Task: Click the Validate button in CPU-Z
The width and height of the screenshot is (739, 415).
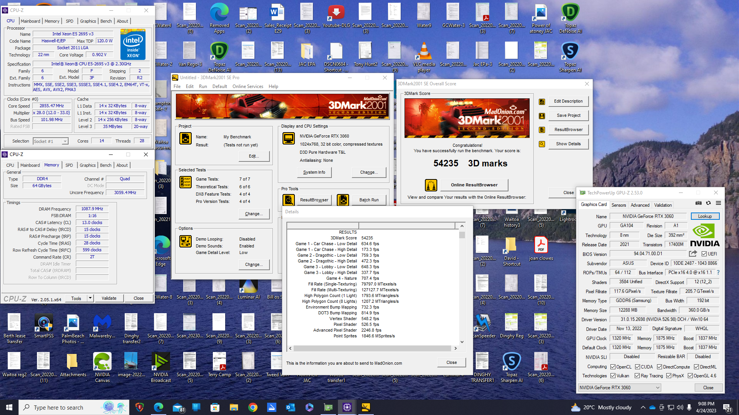Action: 109,298
